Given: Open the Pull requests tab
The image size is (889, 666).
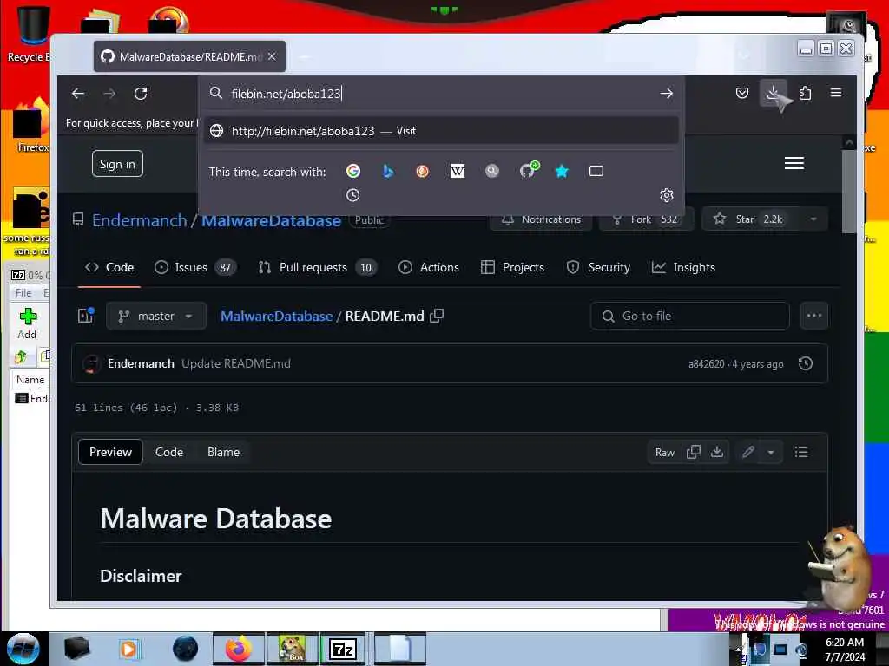Looking at the screenshot, I should [318, 267].
